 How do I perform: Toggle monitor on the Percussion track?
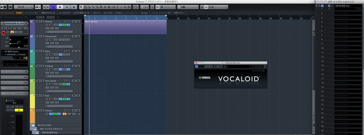tap(69, 36)
